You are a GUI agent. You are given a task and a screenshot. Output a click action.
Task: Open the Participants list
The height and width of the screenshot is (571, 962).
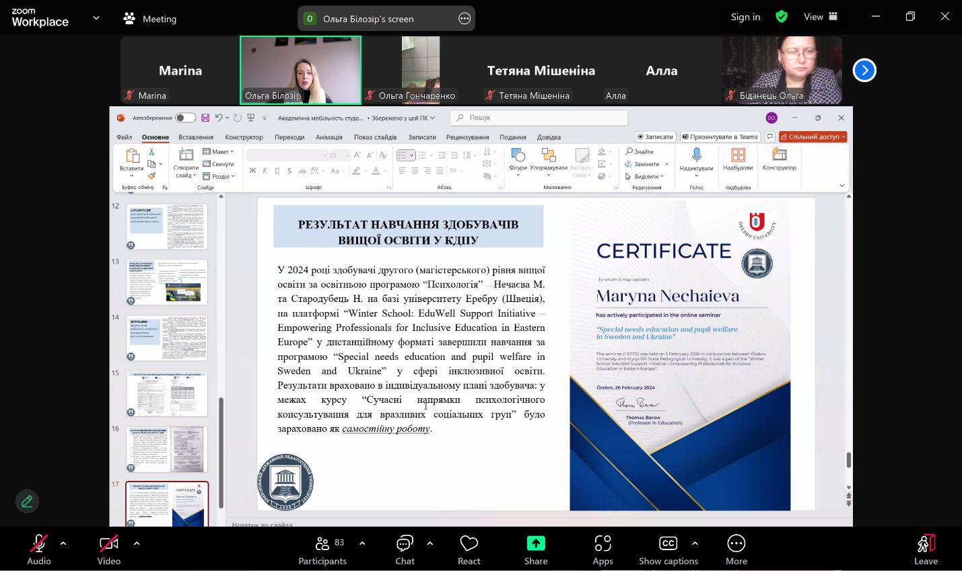tap(323, 549)
